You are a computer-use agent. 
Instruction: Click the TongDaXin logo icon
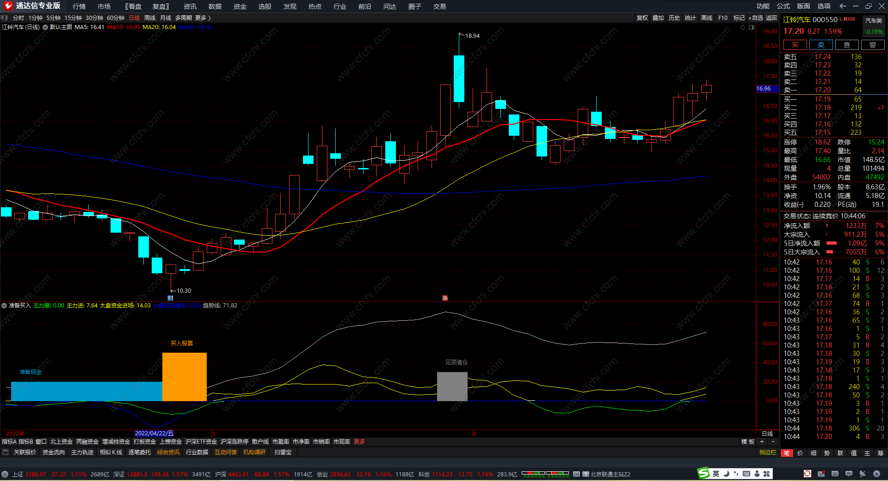8,6
